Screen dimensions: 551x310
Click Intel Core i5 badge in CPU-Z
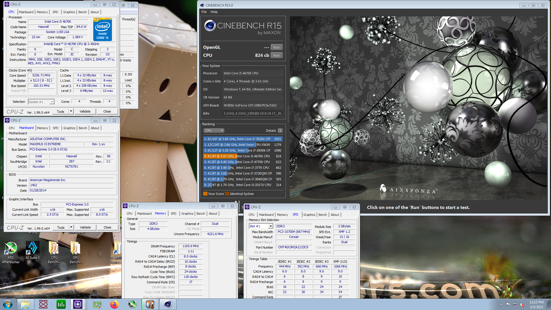click(x=102, y=29)
